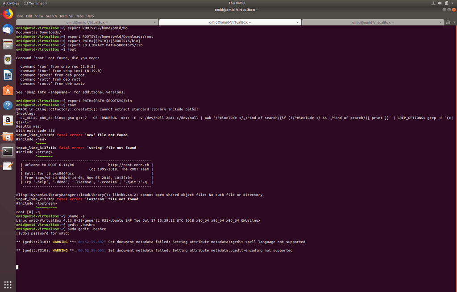Viewport: 457px width, 292px height.
Task: Close the second terminal tab
Action: 298,22
